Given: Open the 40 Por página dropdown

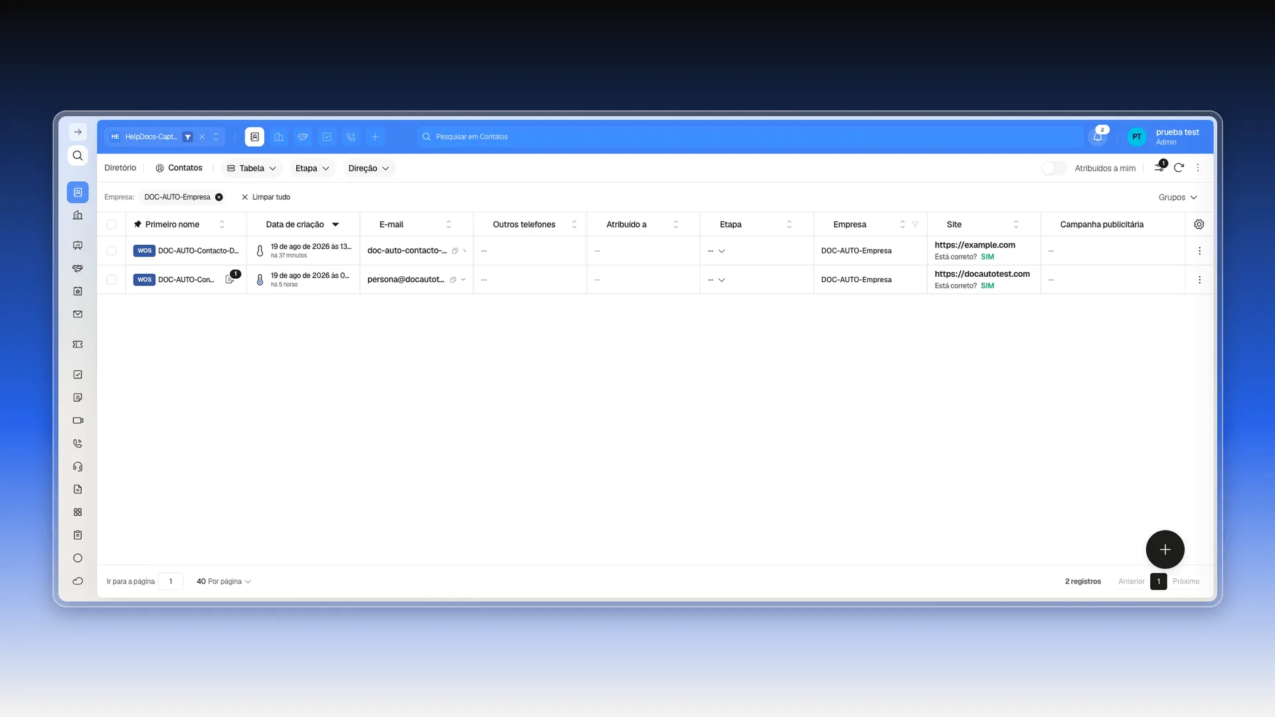Looking at the screenshot, I should [x=224, y=582].
